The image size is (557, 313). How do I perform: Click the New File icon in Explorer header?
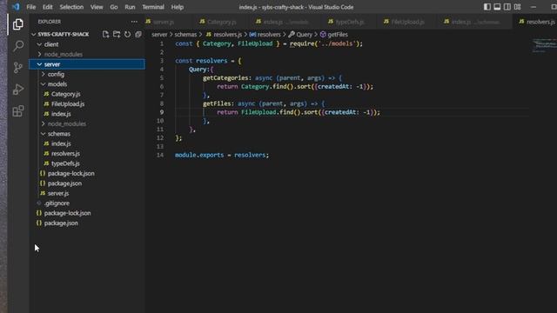(105, 34)
